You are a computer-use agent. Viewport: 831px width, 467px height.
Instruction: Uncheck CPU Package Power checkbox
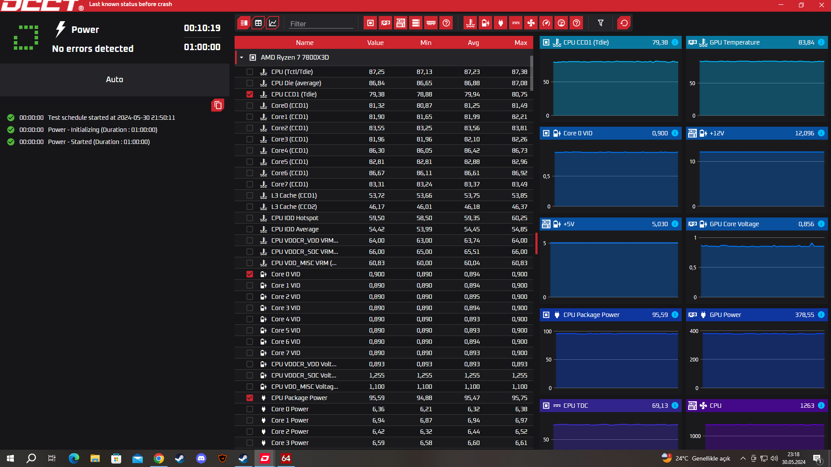pos(250,398)
